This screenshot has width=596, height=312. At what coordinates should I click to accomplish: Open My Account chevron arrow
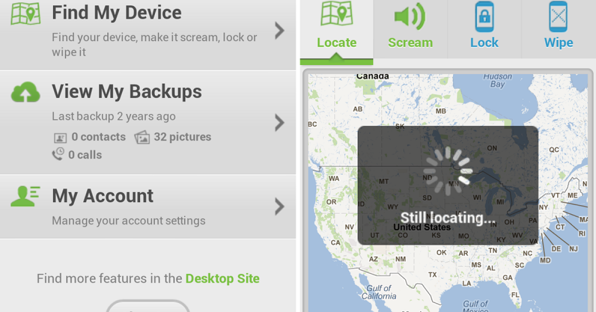pyautogui.click(x=280, y=206)
